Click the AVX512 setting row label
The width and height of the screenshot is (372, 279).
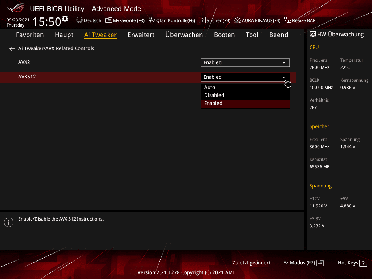coord(27,77)
